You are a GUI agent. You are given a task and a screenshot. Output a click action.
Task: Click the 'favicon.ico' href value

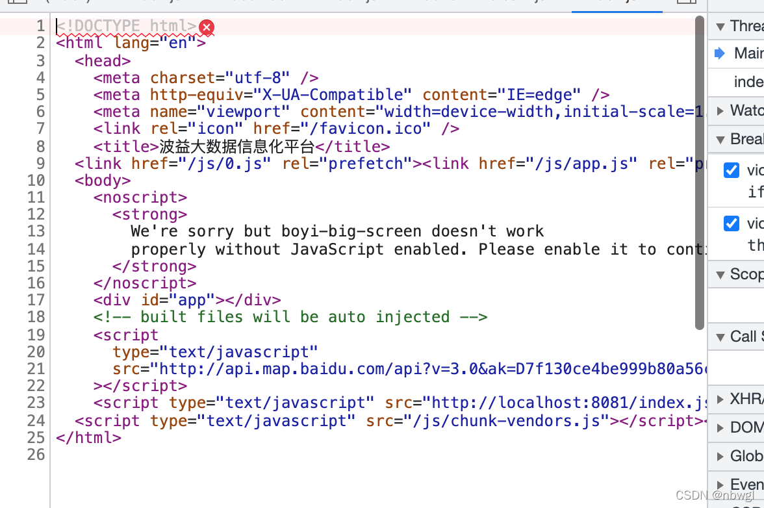click(x=371, y=129)
